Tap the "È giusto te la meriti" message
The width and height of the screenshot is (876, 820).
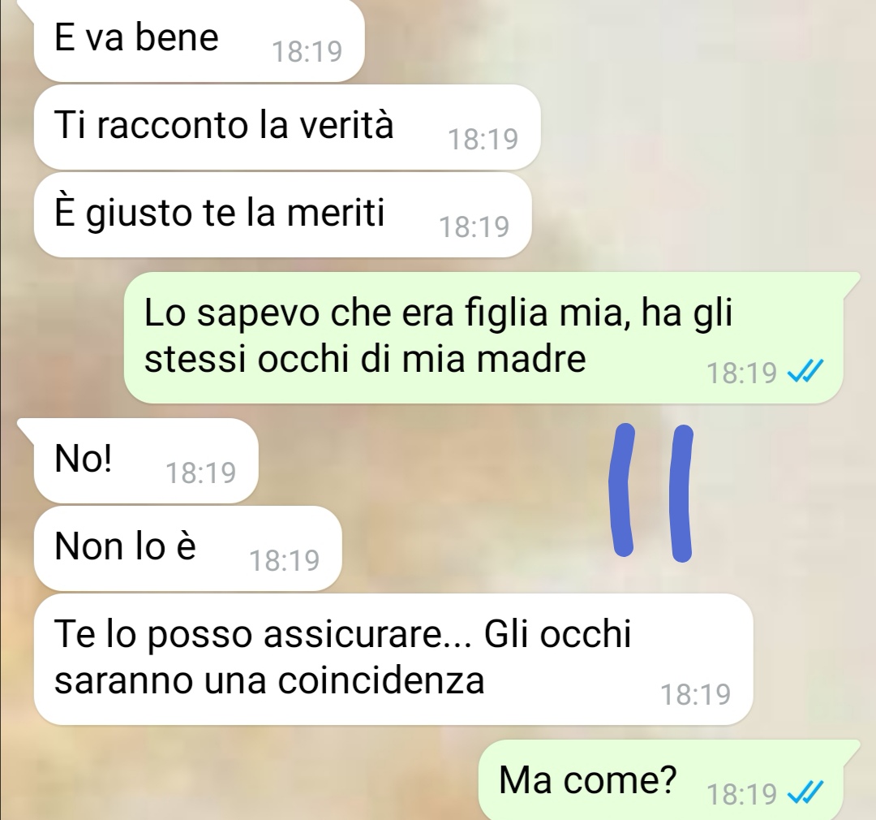pos(283,214)
